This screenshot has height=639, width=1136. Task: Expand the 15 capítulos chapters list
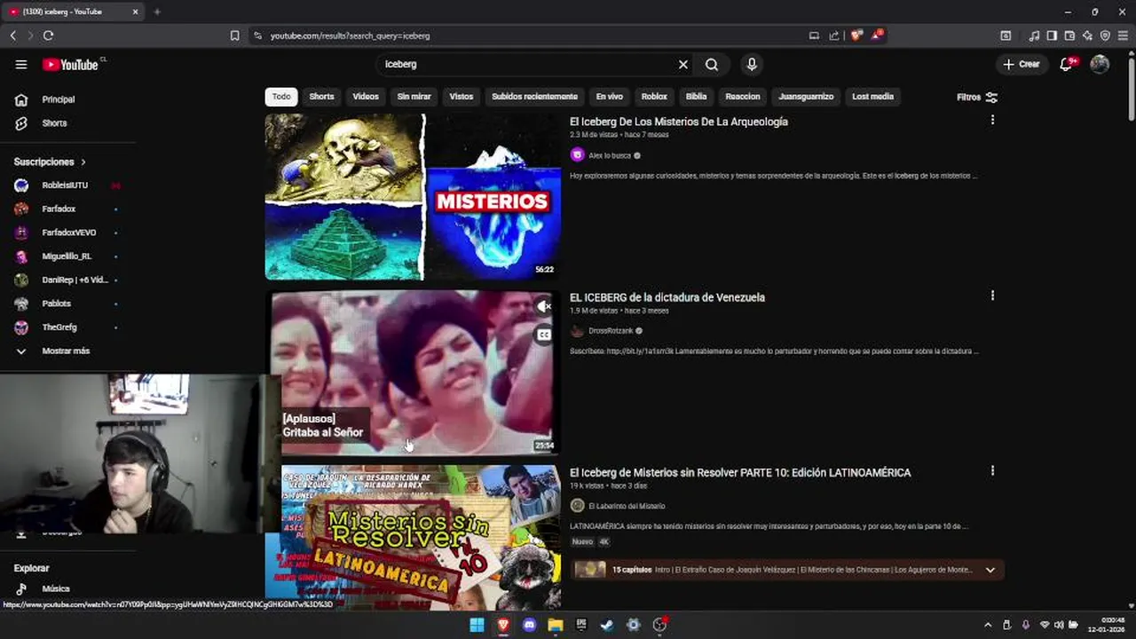tap(990, 570)
